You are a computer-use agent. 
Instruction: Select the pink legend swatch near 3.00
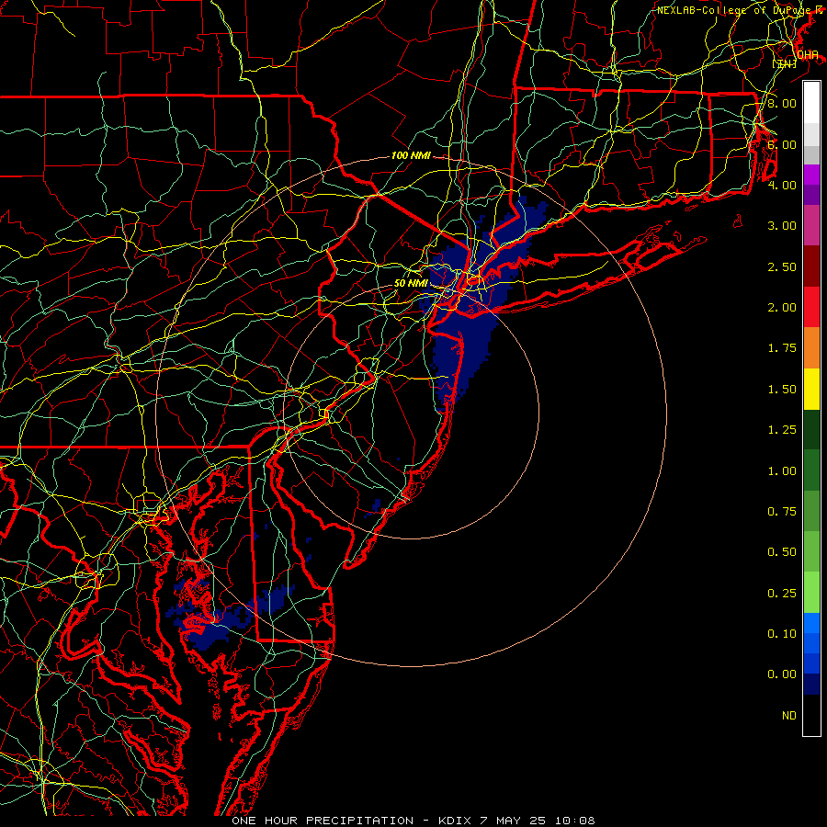click(811, 225)
